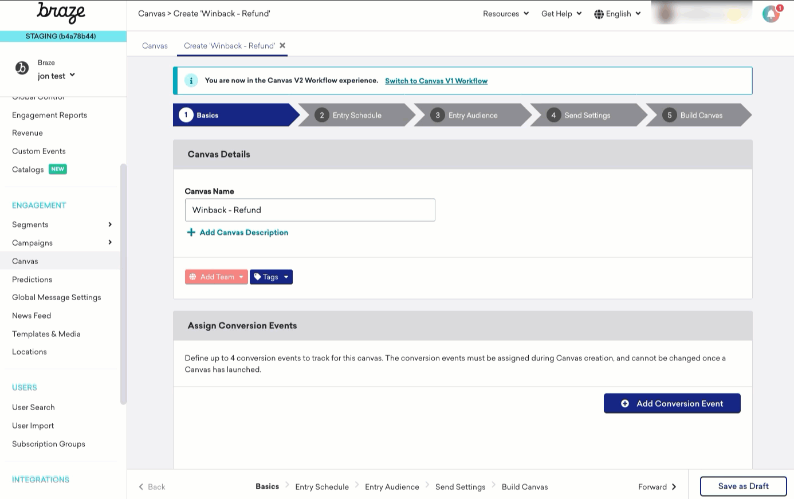Image resolution: width=794 pixels, height=499 pixels.
Task: Click the step 1 Basics number circle
Action: coord(186,115)
